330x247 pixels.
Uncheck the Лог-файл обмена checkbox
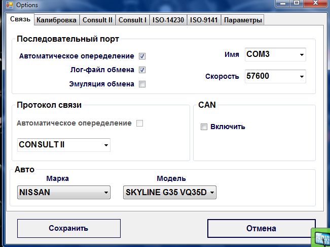pos(142,70)
